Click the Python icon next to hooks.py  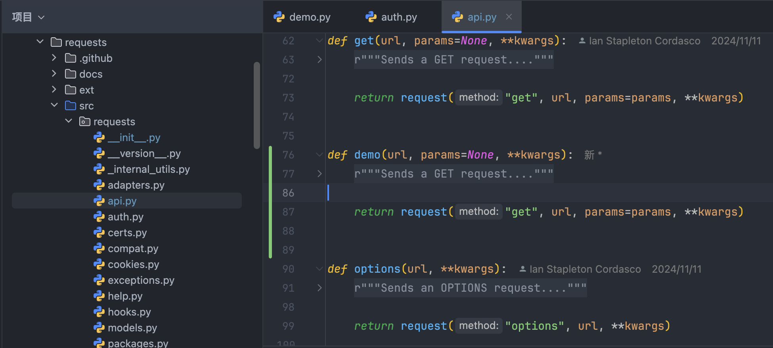(x=99, y=312)
